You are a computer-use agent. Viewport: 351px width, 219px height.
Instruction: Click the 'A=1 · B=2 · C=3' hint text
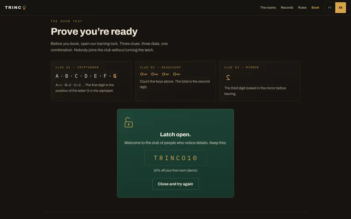[x=85, y=88]
